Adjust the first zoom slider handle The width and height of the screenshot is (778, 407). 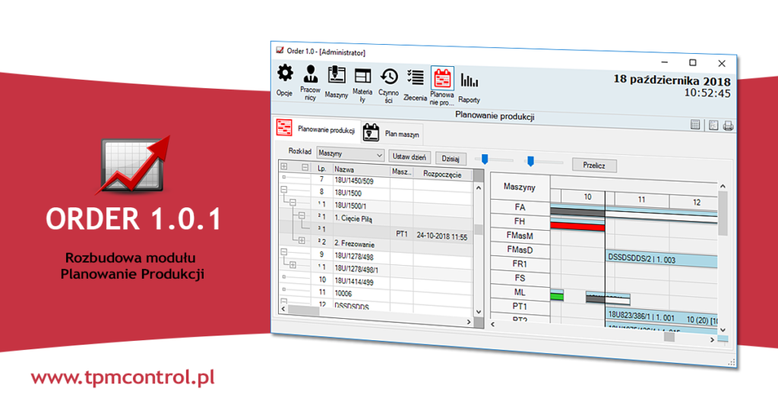point(485,159)
